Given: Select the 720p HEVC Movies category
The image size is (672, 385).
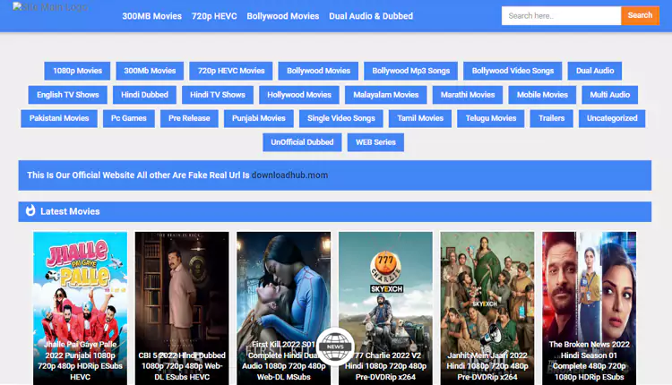Looking at the screenshot, I should coord(231,71).
